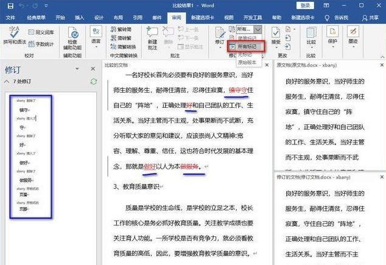The width and height of the screenshot is (386, 265).
Task: Click 新建批注 new comment
Action: [x=152, y=38]
